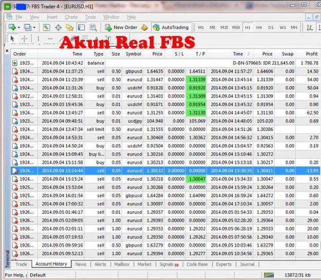Toggle the Terminal panel toolbar icon
The height and width of the screenshot is (280, 321).
tap(81, 27)
